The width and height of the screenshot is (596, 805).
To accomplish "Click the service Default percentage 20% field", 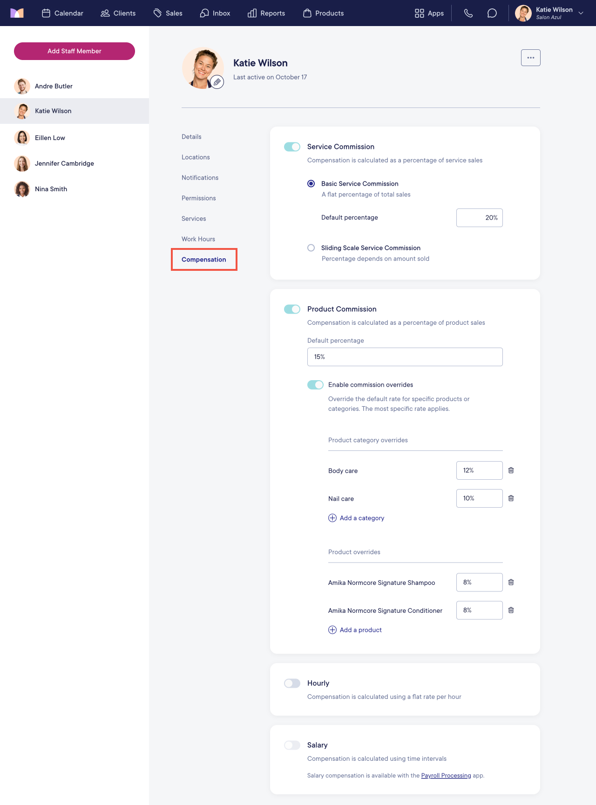I will click(x=480, y=218).
